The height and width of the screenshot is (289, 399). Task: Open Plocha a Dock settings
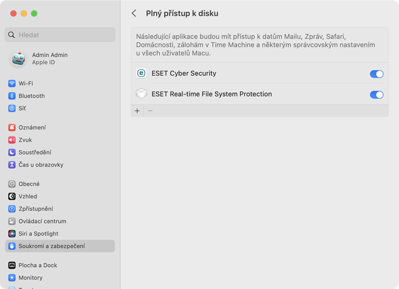[37, 265]
